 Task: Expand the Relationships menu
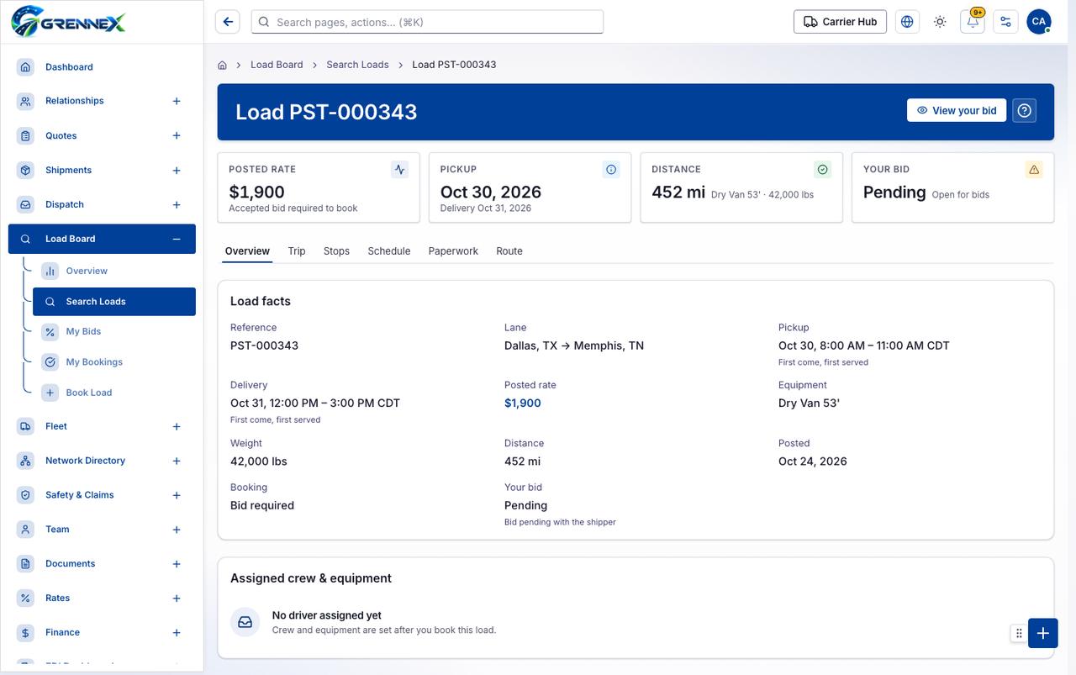point(177,101)
